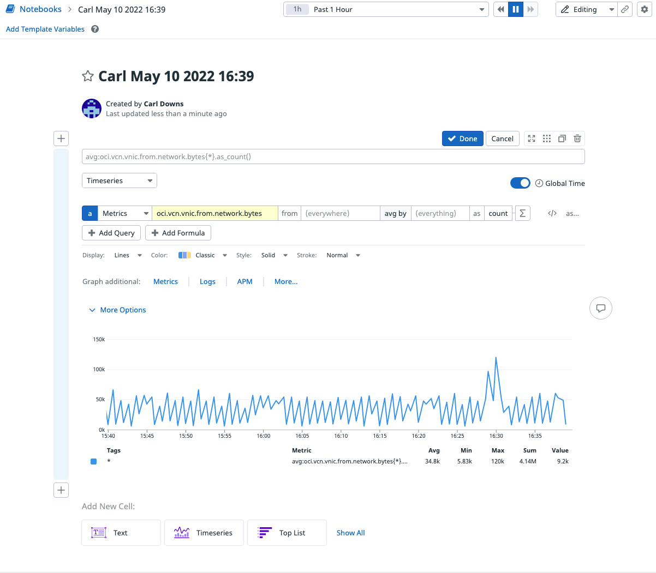The image size is (656, 573).
Task: Collapse the More Options section
Action: tap(117, 310)
